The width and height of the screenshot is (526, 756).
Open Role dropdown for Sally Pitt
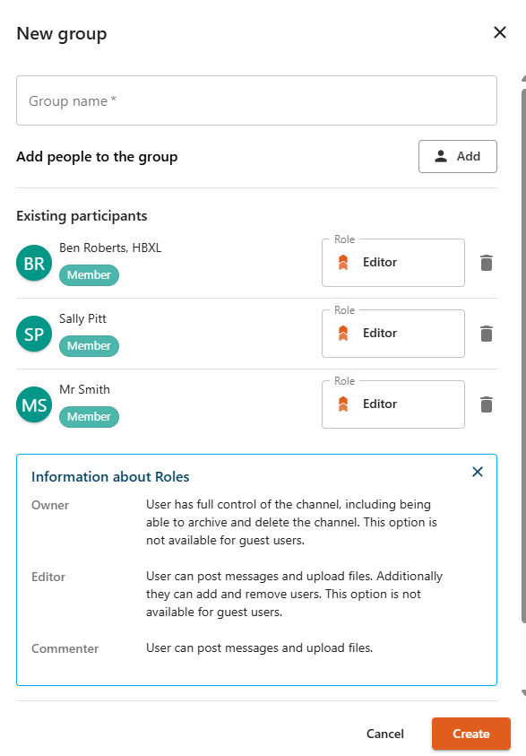point(393,334)
